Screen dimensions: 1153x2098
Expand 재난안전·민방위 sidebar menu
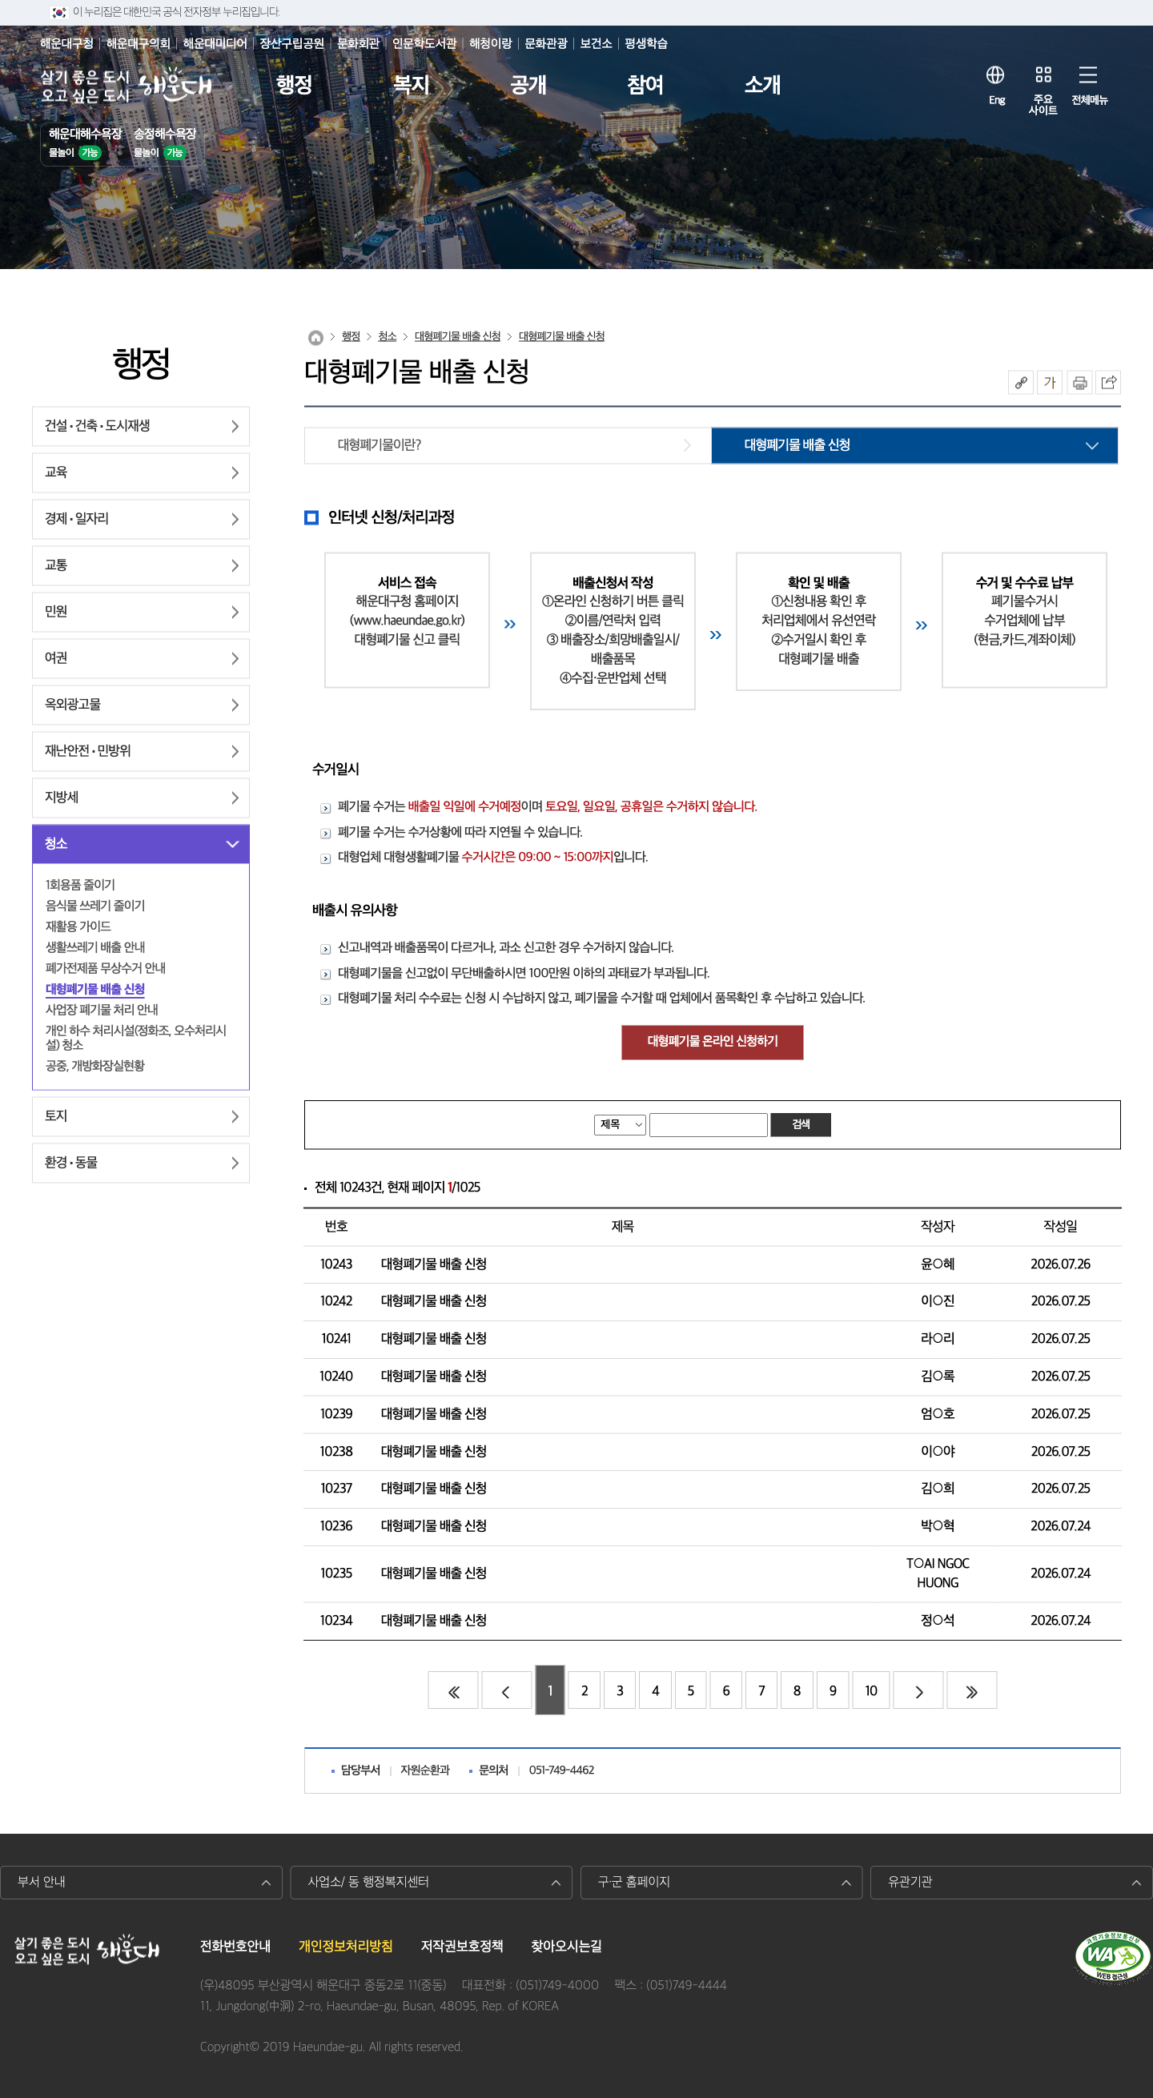point(141,752)
